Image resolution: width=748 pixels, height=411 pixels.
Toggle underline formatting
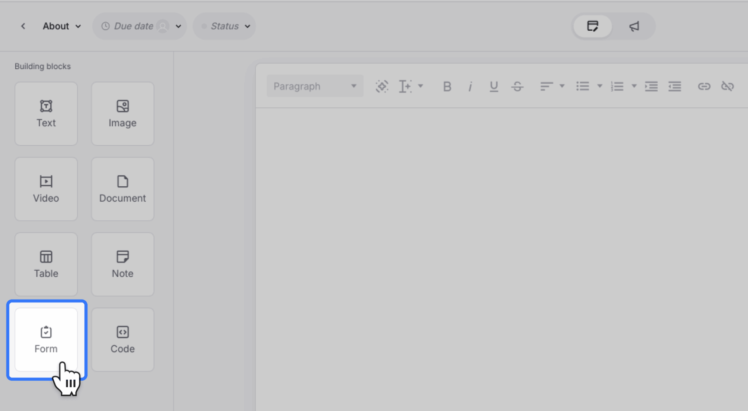coord(494,86)
